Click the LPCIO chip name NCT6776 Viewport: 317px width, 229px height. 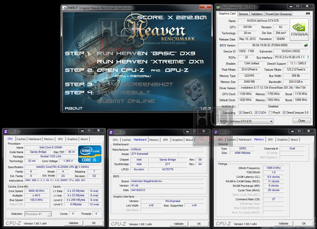tap(168, 169)
